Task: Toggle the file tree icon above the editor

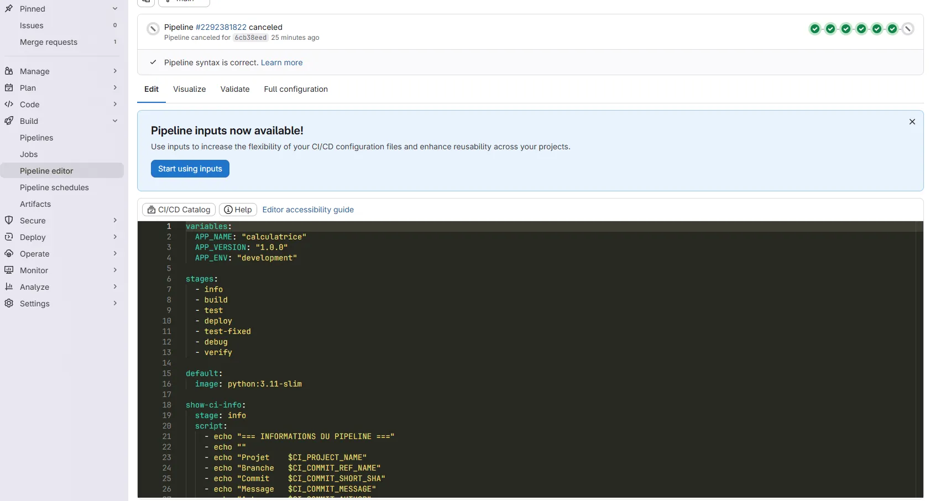Action: pos(145,1)
